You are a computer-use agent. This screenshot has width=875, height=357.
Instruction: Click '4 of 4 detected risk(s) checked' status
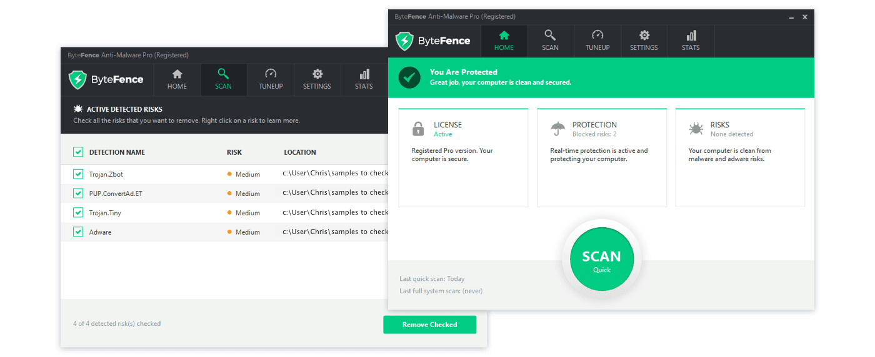click(117, 324)
